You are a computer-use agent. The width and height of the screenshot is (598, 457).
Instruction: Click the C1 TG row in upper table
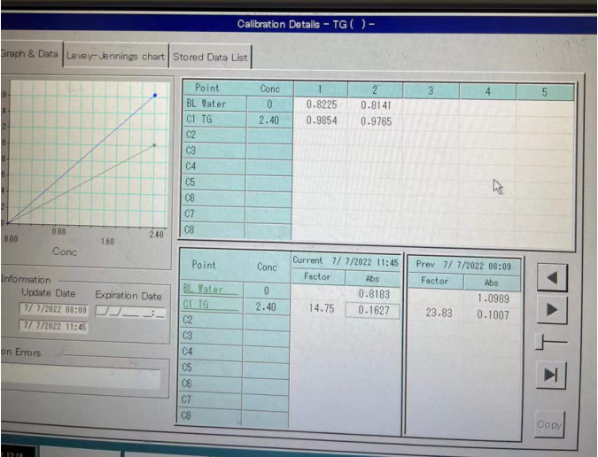coord(213,120)
